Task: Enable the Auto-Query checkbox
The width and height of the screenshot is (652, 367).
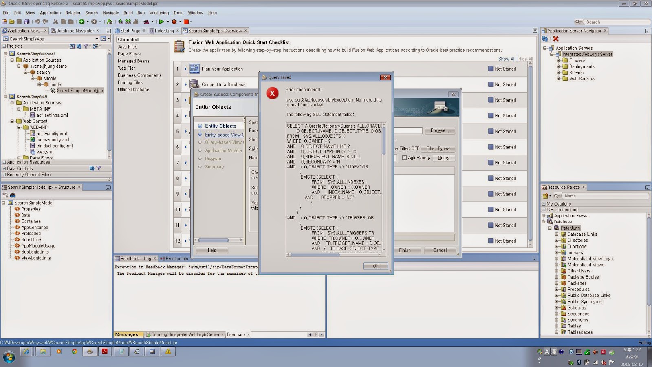Action: [404, 158]
